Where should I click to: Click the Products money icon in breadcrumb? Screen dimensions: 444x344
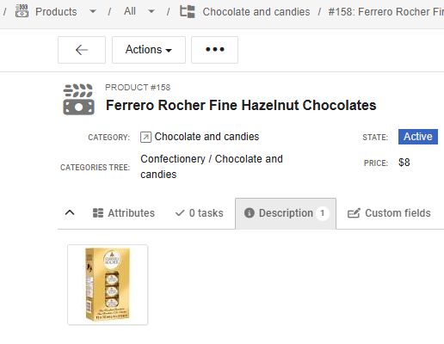22,11
